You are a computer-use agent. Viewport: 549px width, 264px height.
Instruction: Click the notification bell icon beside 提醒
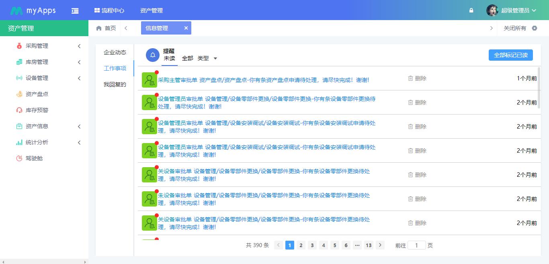152,55
